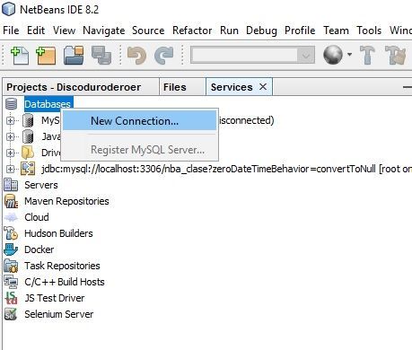Select the jdbc:mysql://localhost:3306/nba_clase connection text
Viewport: 412px width, 350px height.
226,169
